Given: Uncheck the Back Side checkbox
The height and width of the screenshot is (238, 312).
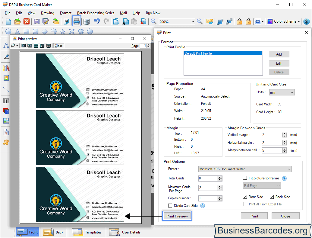Looking at the screenshot, I should coord(272,197).
